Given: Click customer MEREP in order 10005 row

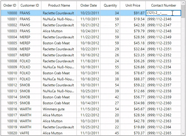Looking at the screenshot, I should click(x=30, y=43).
